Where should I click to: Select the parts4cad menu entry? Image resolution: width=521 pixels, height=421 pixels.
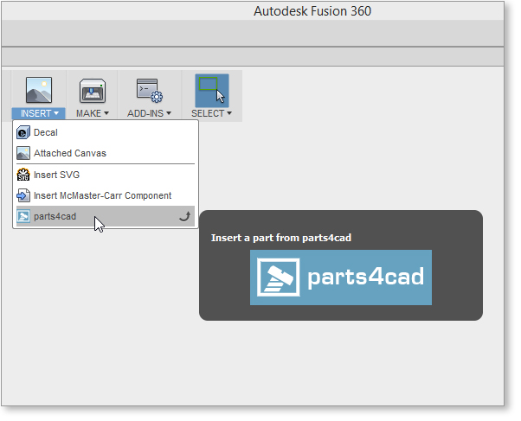[x=55, y=216]
